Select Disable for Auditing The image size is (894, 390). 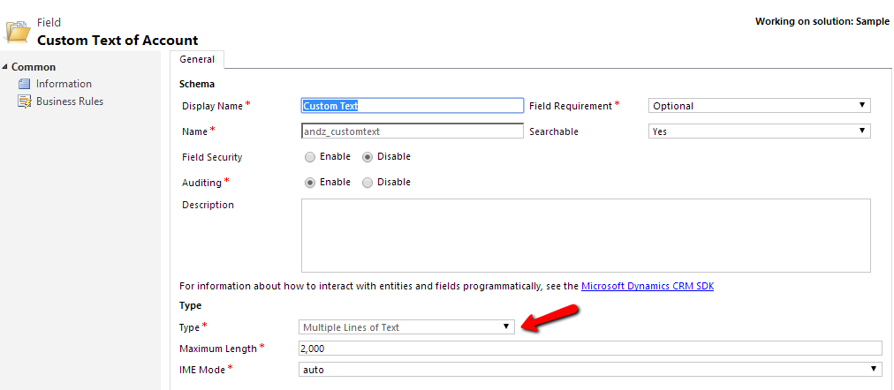coord(367,183)
